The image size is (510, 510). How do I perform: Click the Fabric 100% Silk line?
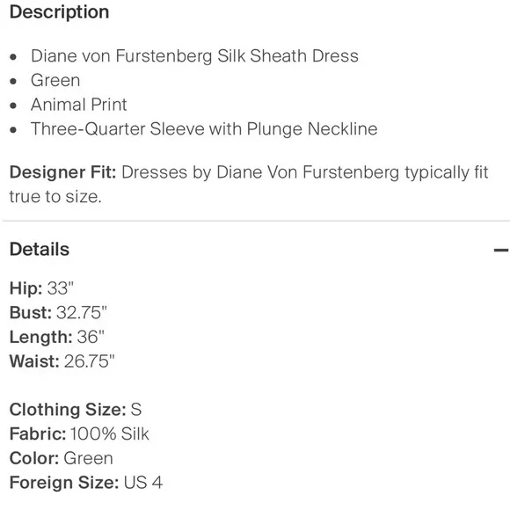[x=79, y=433]
